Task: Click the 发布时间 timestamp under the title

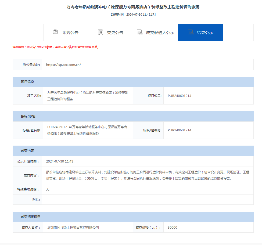Action: [x=133, y=15]
